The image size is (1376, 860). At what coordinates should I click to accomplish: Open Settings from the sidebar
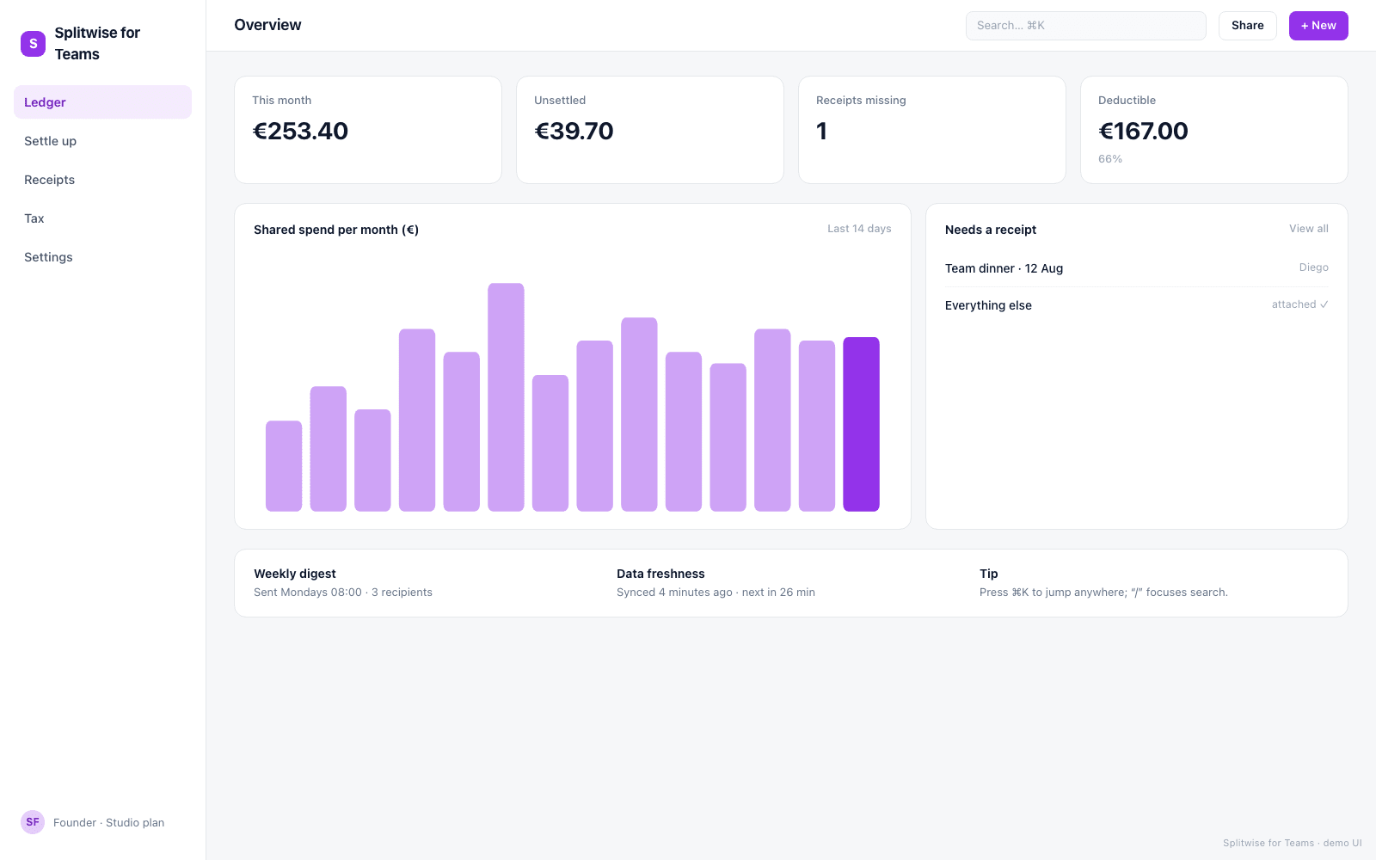(x=102, y=257)
